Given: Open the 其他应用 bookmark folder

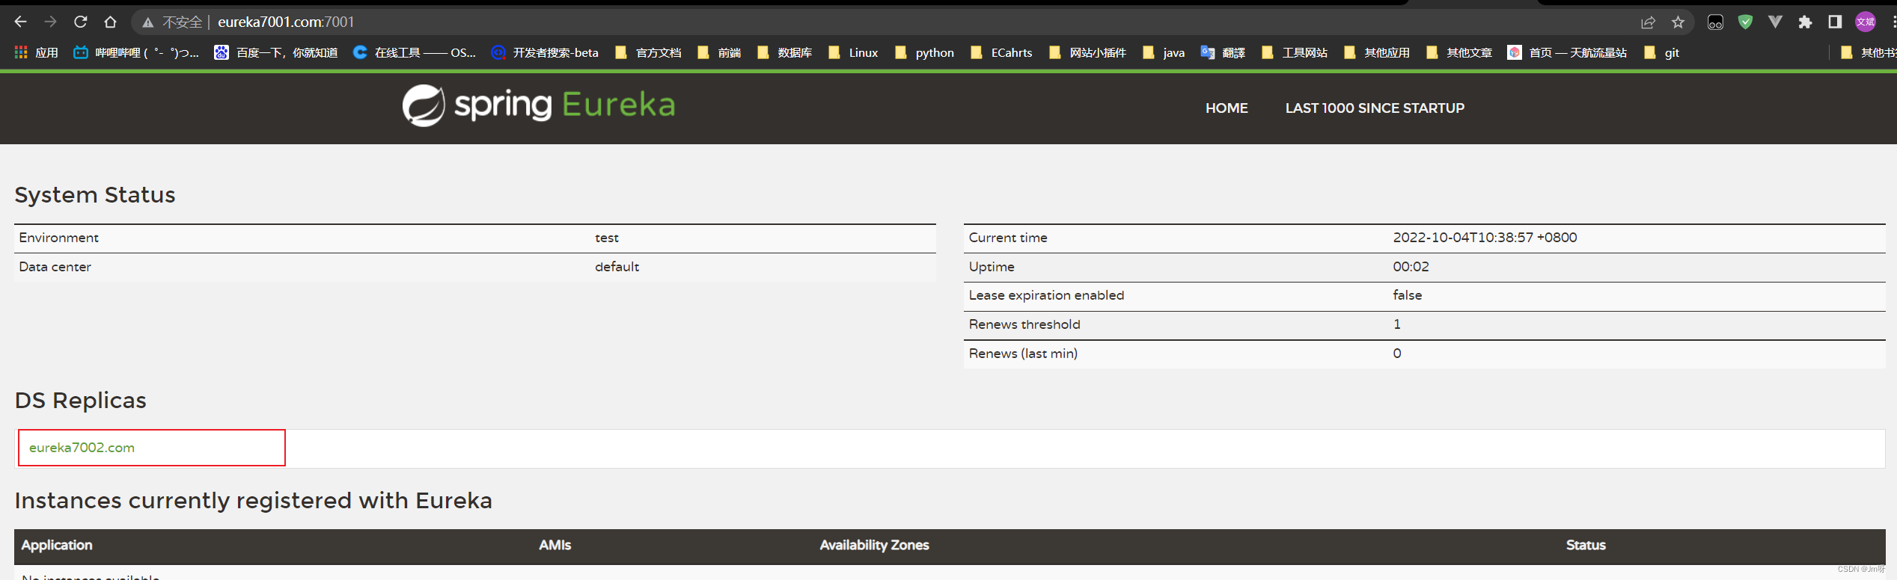Looking at the screenshot, I should coord(1377,52).
